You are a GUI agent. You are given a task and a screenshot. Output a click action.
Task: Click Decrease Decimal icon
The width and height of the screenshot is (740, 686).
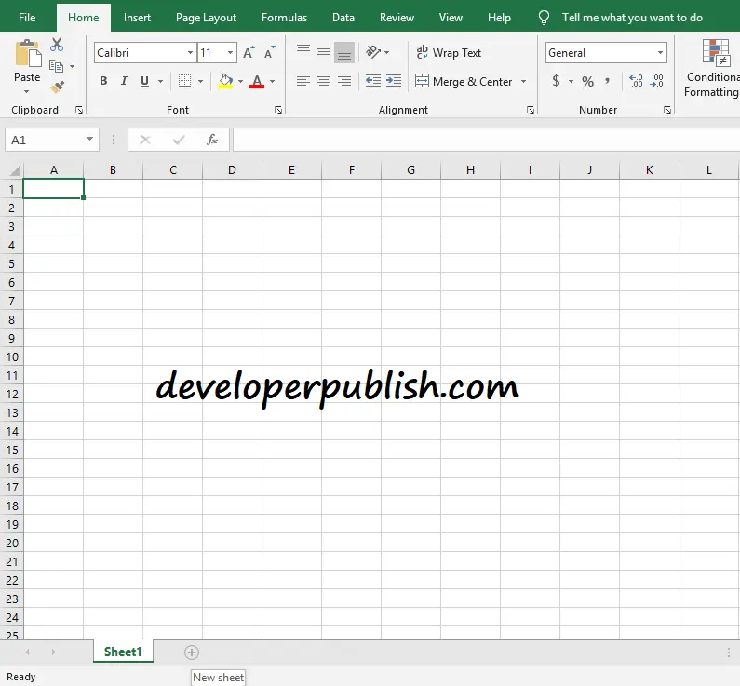(x=656, y=81)
